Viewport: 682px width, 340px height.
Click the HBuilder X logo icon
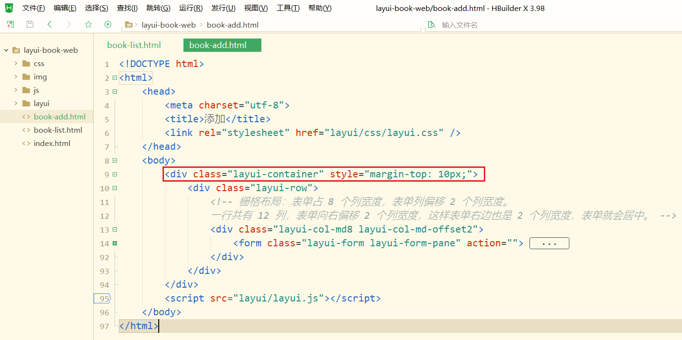coord(9,8)
